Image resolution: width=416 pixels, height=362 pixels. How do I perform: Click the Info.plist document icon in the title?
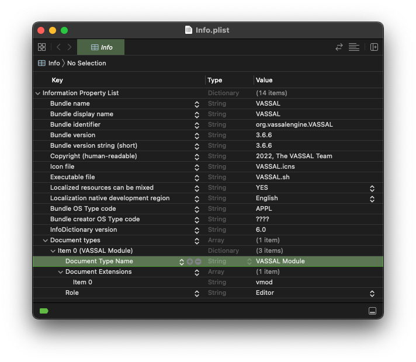pyautogui.click(x=188, y=30)
